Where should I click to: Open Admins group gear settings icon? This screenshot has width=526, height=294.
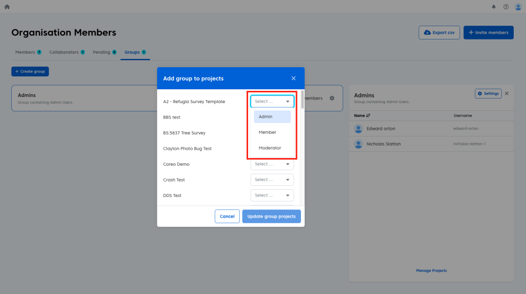click(332, 98)
